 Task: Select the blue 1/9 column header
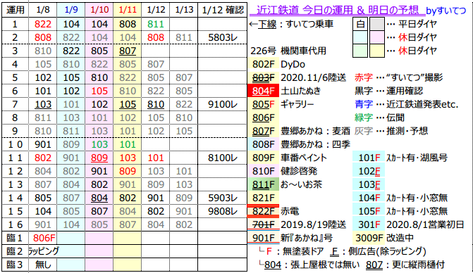click(x=71, y=11)
